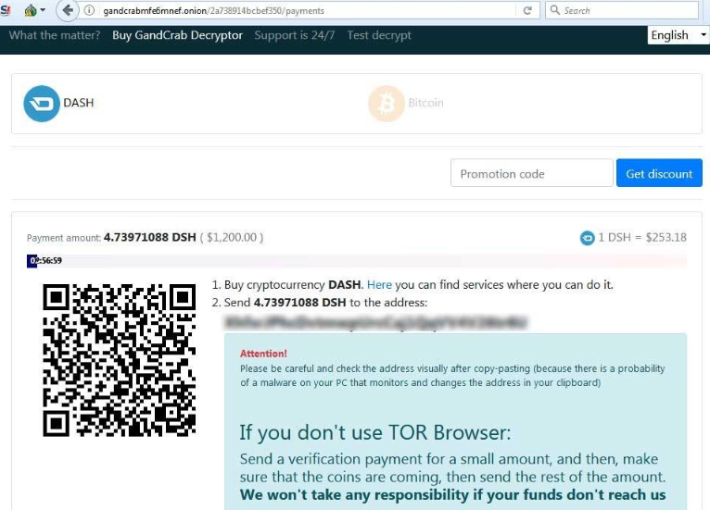The width and height of the screenshot is (710, 510).
Task: Click the browser address bar URL
Action: [213, 10]
